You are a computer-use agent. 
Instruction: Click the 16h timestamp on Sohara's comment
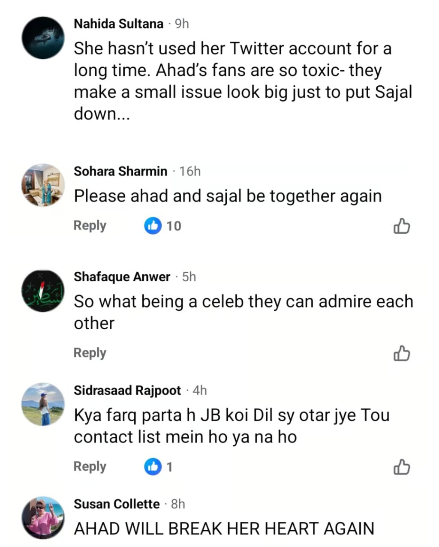[x=190, y=171]
